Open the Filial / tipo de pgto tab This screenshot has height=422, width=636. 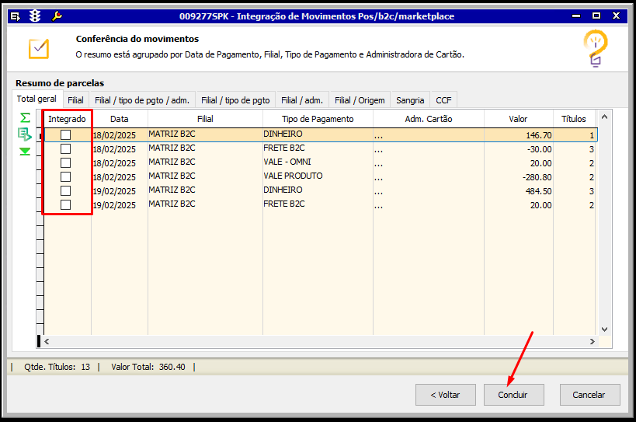coord(235,100)
